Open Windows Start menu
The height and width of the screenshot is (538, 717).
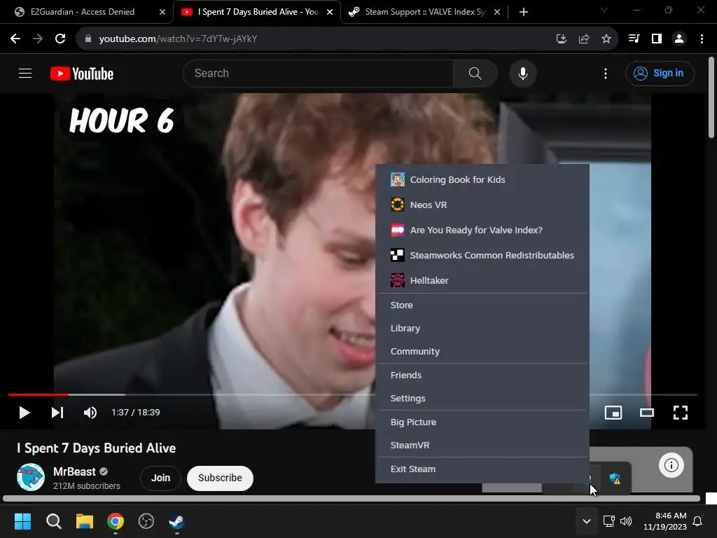[22, 521]
